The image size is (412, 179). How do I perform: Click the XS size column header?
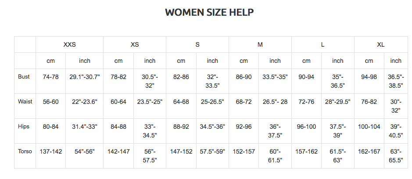(135, 45)
